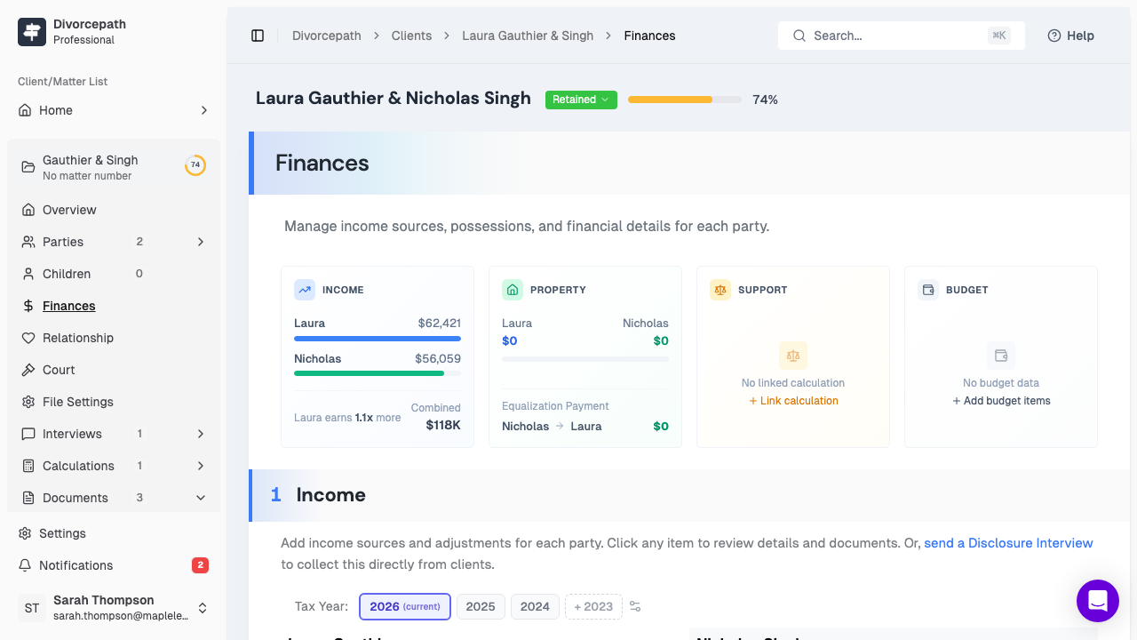Click the Calculations calculator icon
Image resolution: width=1137 pixels, height=640 pixels.
point(28,466)
